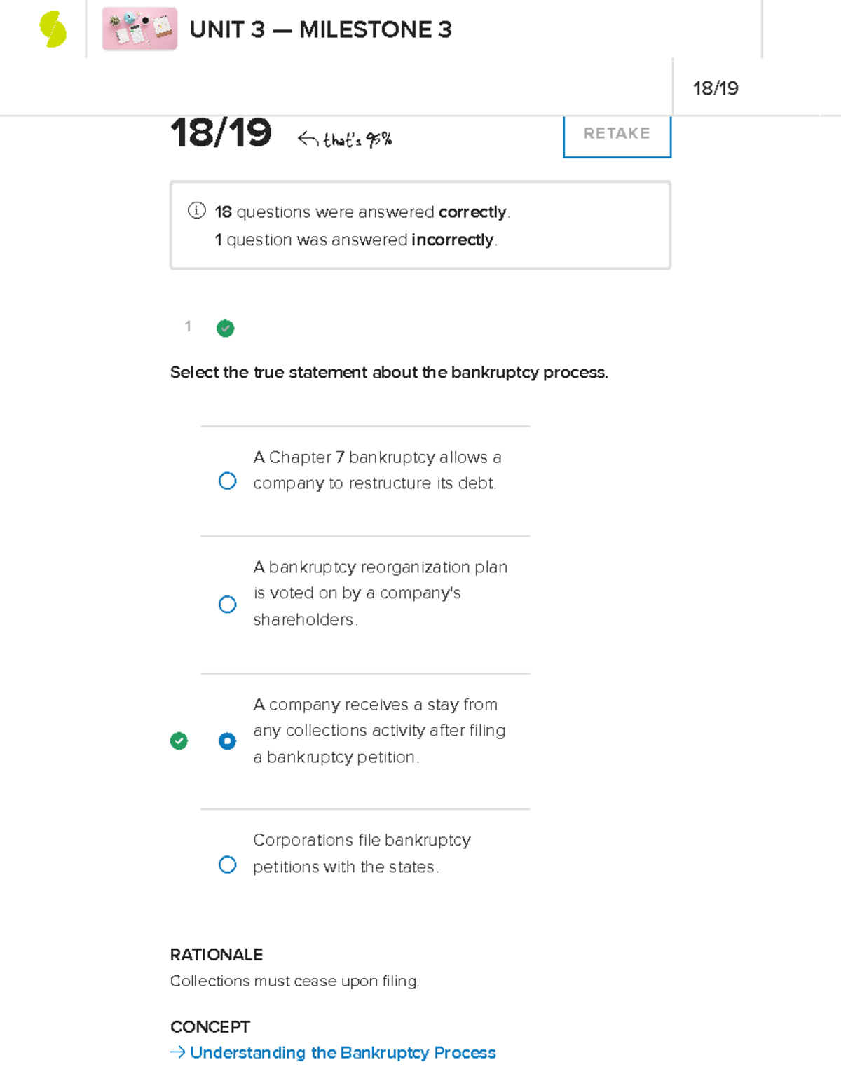
Task: Click the arrow icon before concept link
Action: [x=177, y=1052]
